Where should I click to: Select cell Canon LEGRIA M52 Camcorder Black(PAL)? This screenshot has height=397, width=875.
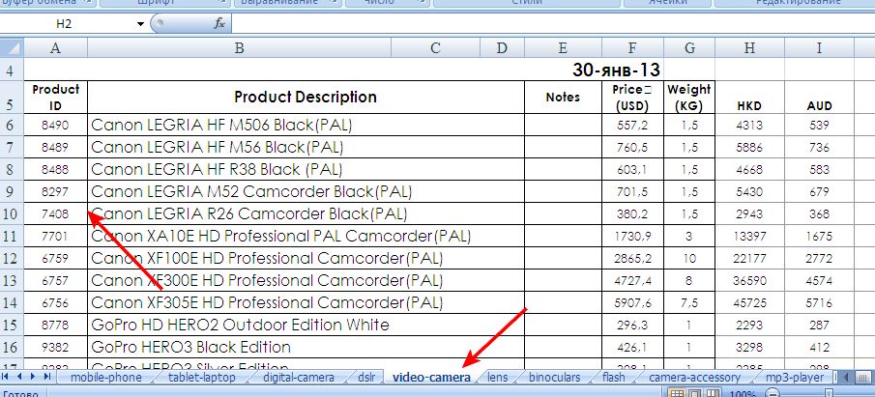pyautogui.click(x=306, y=191)
